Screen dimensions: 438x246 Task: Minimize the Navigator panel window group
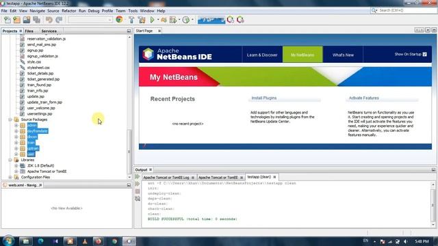coord(129,185)
